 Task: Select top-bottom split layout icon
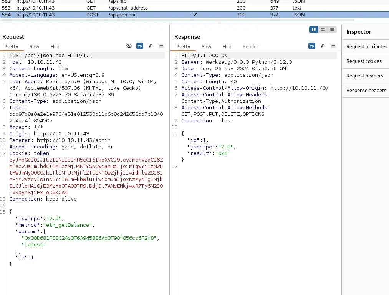tap(323, 30)
